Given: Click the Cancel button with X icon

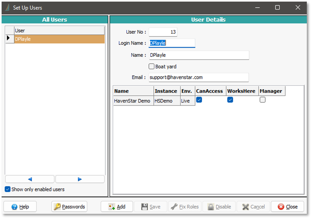Looking at the screenshot, I should (x=253, y=207).
